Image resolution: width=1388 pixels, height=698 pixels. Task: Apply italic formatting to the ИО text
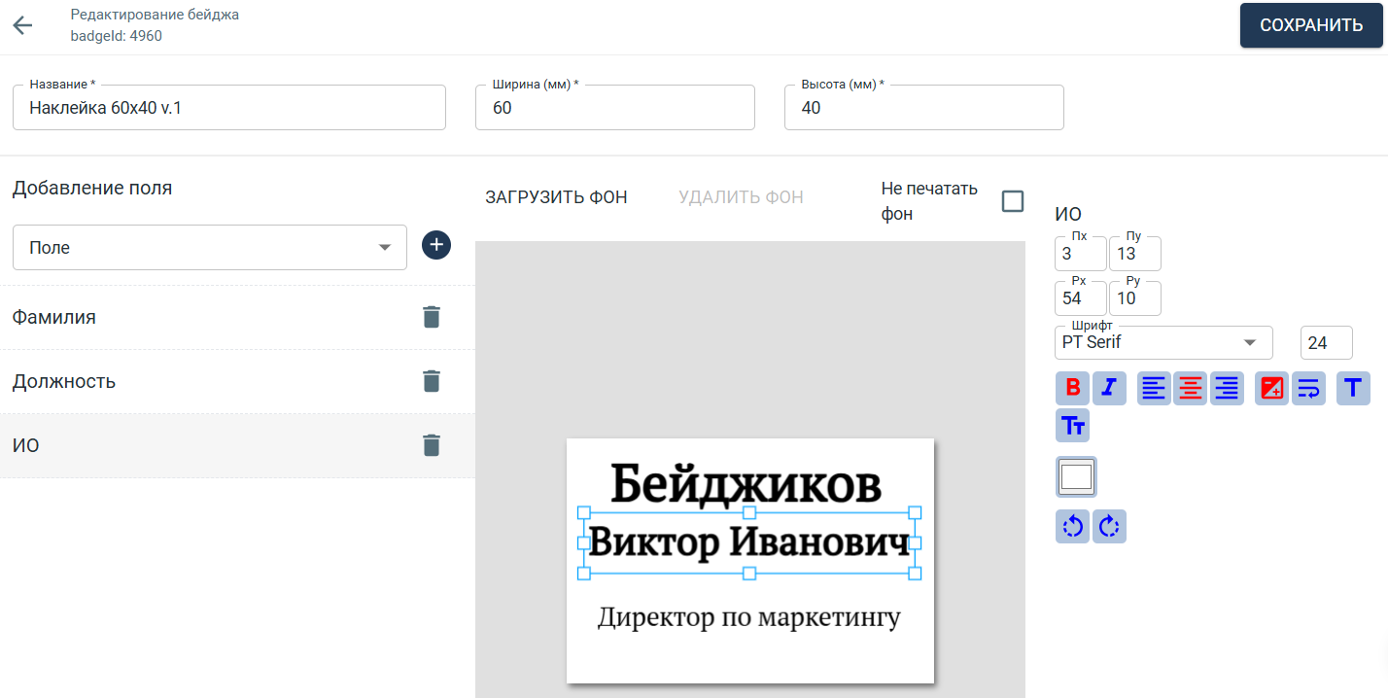[x=1109, y=388]
